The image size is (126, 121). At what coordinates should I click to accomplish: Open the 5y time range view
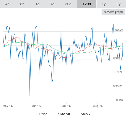[119, 4]
